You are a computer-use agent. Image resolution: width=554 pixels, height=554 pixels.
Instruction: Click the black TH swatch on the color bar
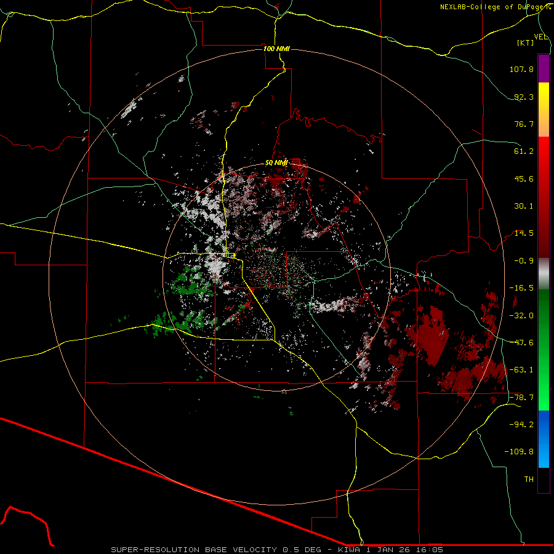coord(544,480)
